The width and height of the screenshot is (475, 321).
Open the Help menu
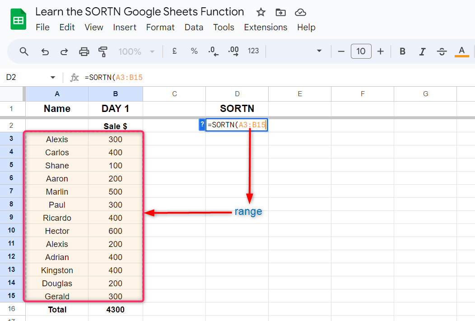(306, 27)
